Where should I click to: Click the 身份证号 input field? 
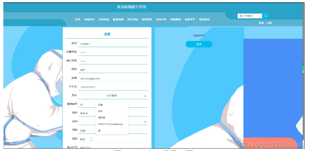coord(113,147)
